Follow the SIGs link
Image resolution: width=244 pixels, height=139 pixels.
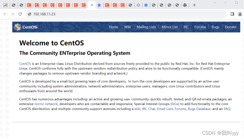click(x=175, y=104)
